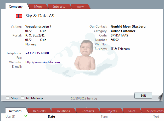Click telephone number +47 23 35 40 00

coord(37,53)
